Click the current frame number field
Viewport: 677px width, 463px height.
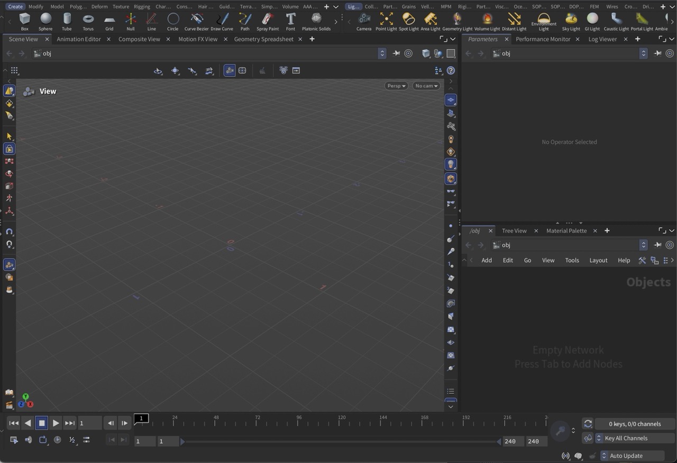[x=90, y=423]
